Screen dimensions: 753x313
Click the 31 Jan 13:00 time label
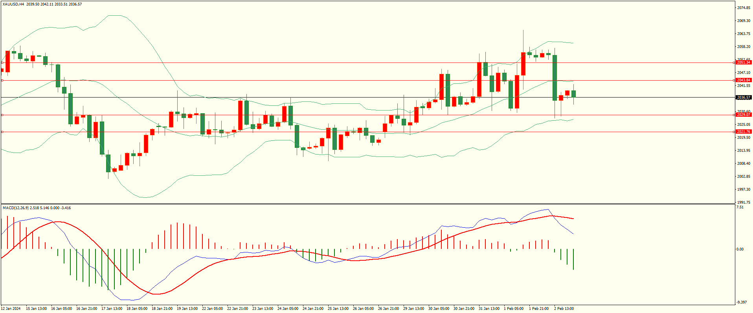click(489, 309)
